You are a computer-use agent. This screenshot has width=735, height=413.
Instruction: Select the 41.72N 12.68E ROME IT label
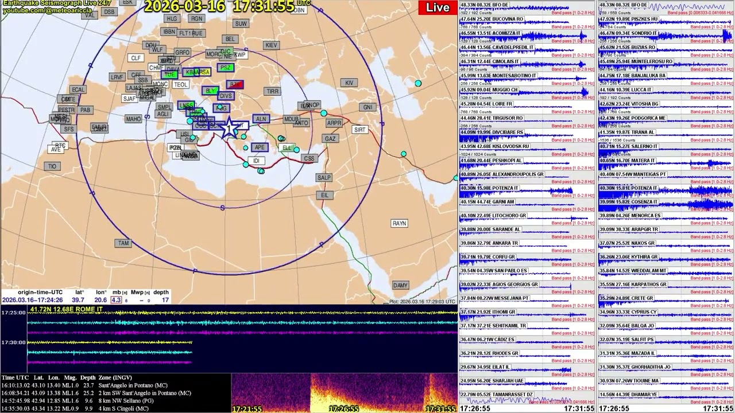66,310
